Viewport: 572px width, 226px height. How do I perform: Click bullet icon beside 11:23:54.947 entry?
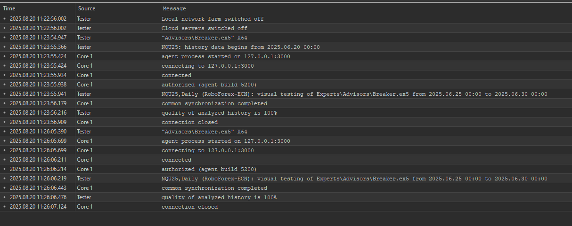click(5, 38)
